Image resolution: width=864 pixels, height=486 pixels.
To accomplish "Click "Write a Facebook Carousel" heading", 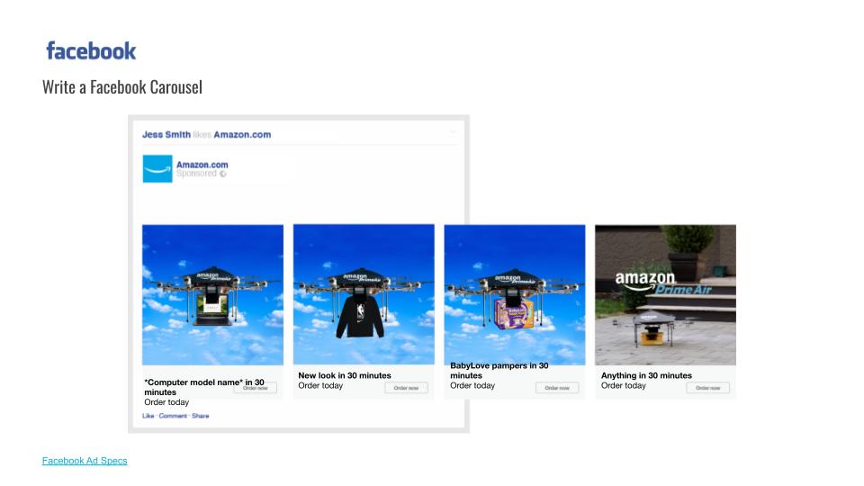I will (x=122, y=87).
